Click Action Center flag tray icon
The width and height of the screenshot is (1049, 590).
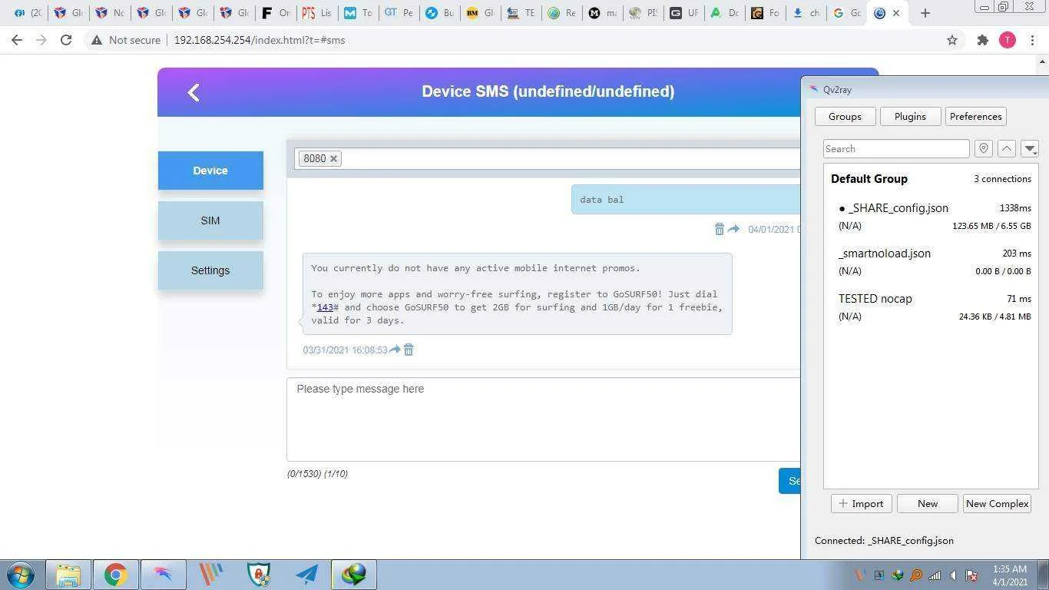(x=971, y=575)
